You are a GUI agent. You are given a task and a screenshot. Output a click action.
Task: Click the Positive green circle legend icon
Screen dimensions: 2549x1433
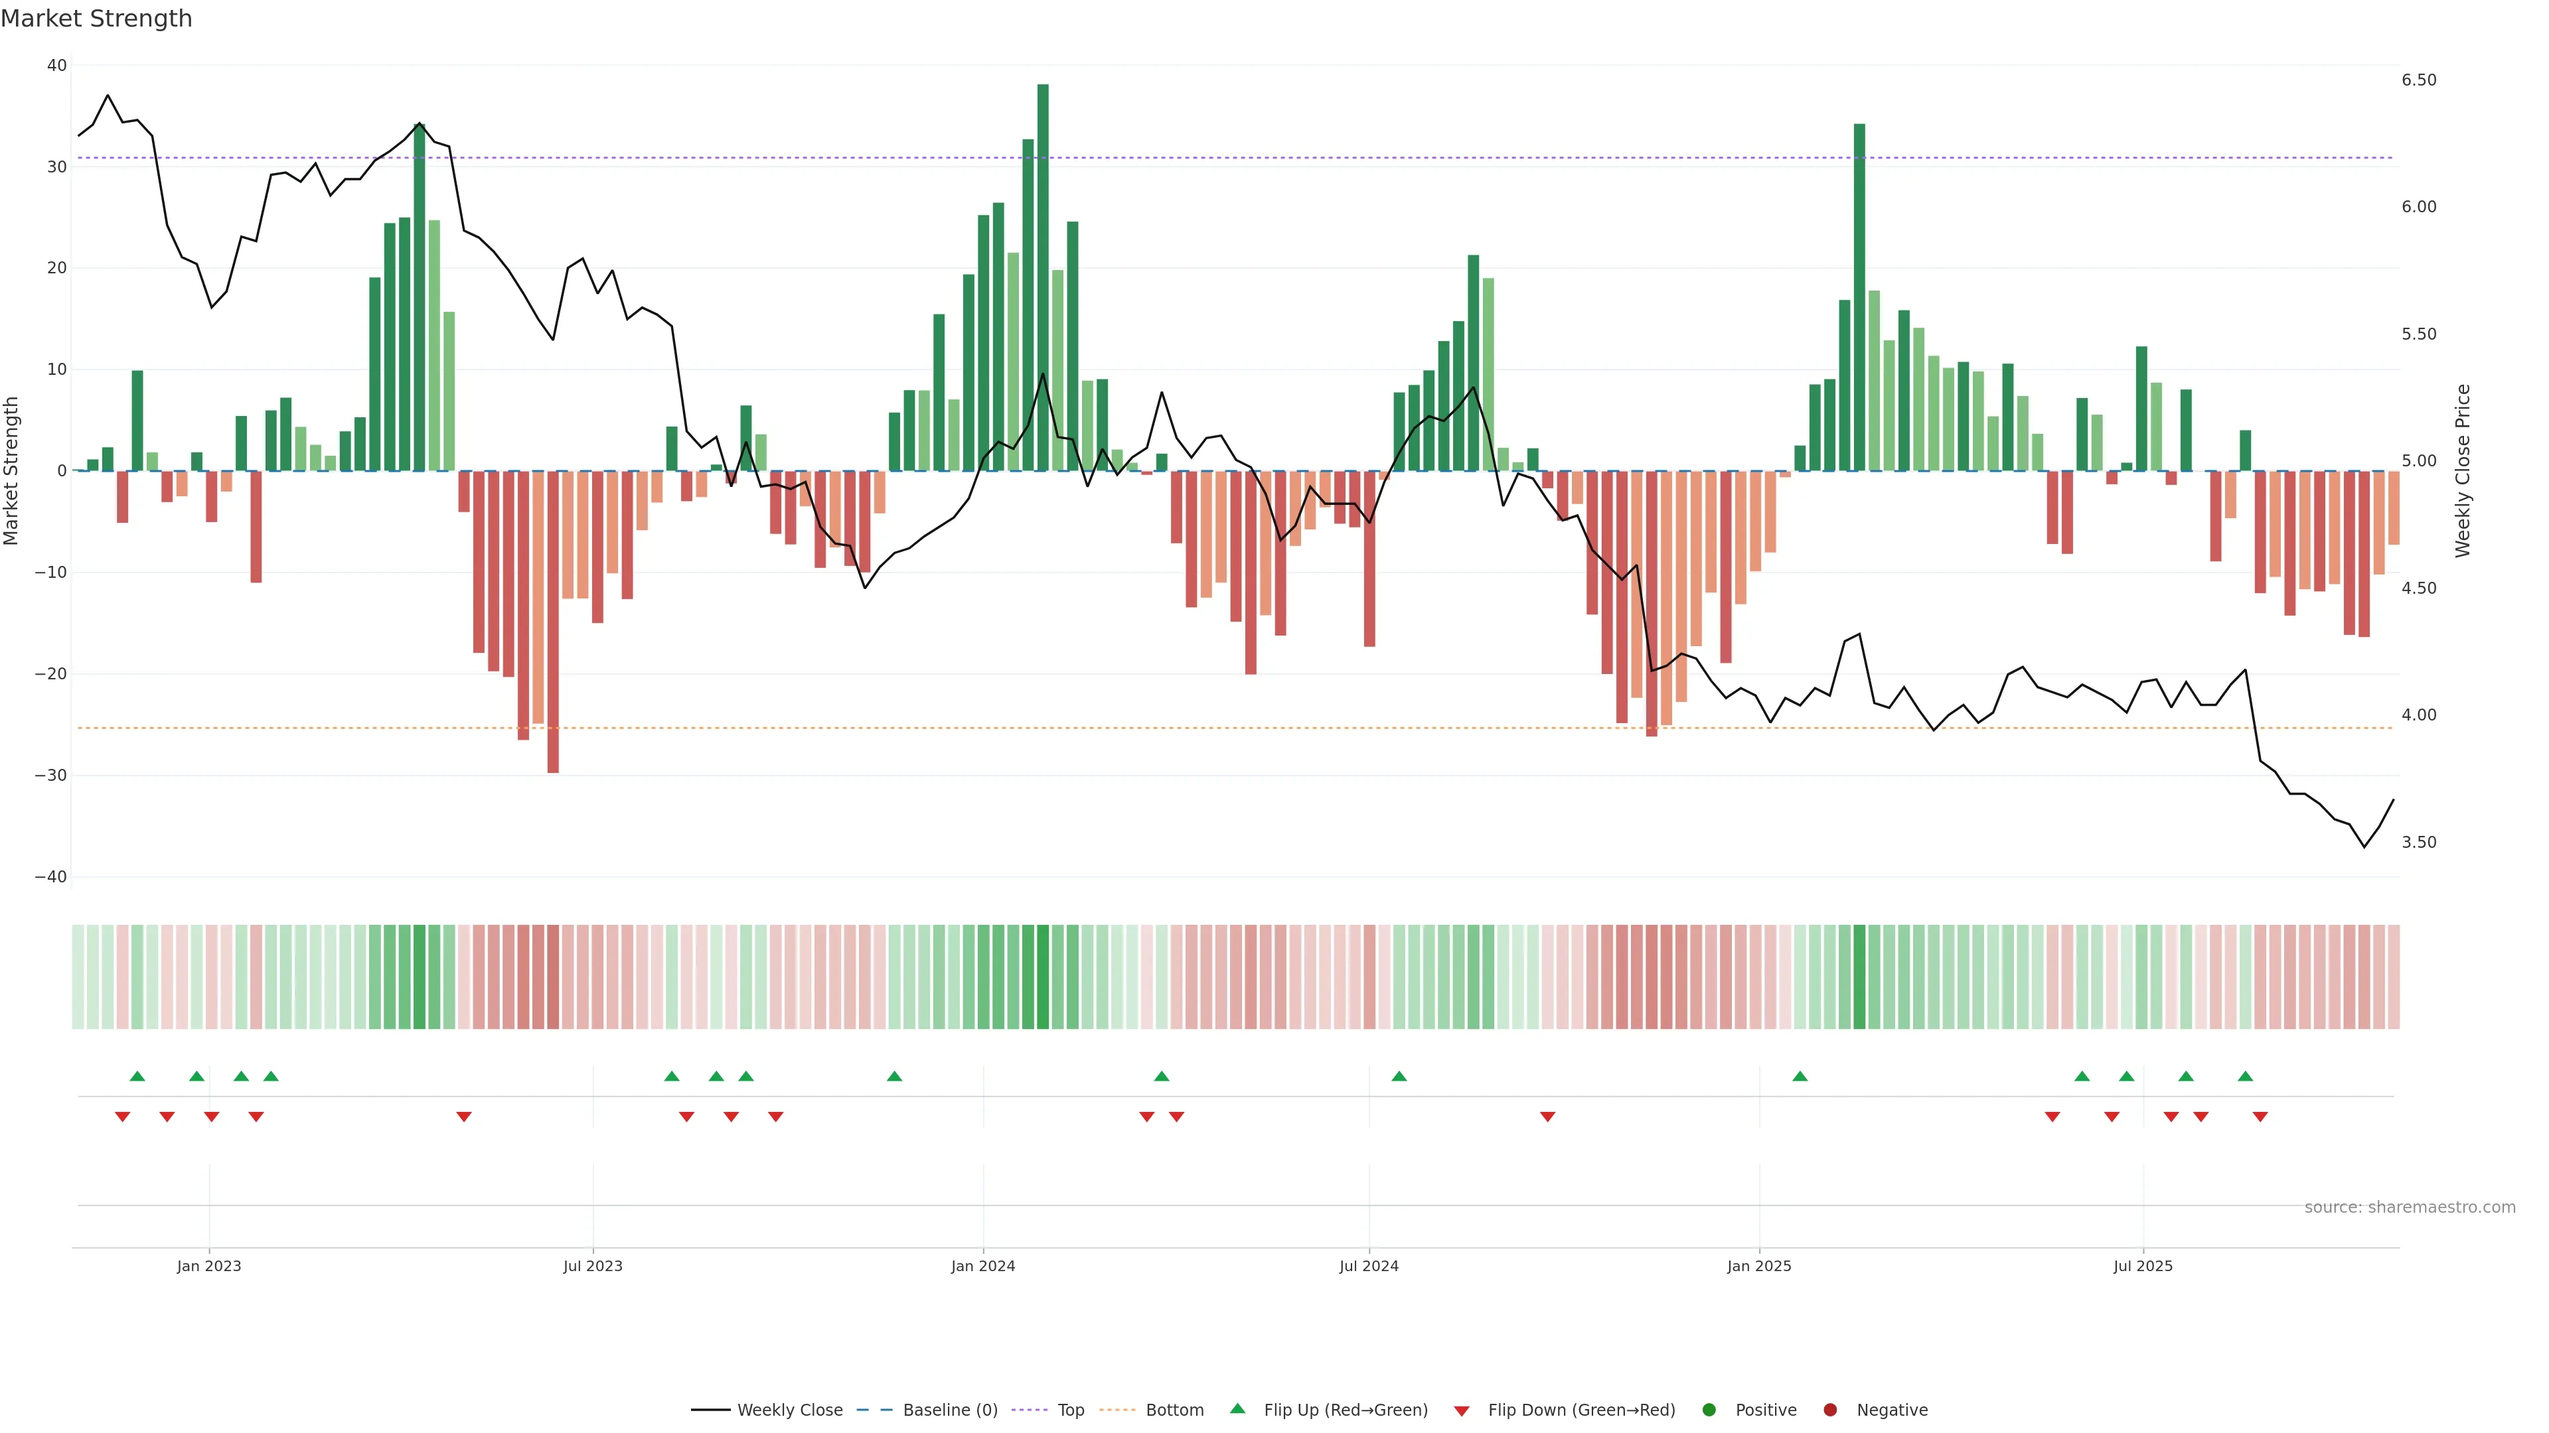coord(1709,1409)
